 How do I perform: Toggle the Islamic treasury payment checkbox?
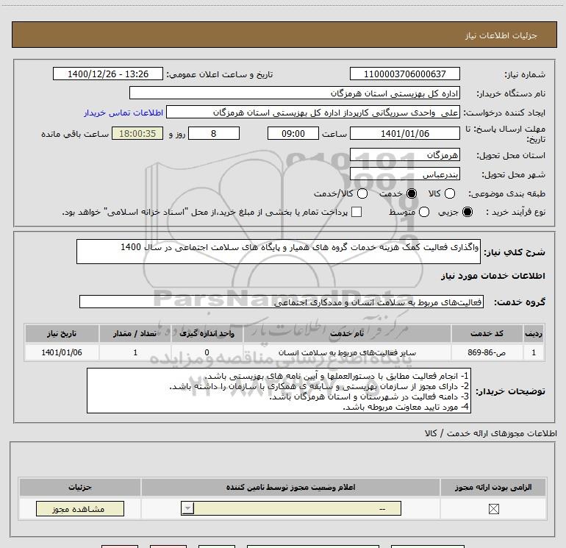tap(357, 212)
